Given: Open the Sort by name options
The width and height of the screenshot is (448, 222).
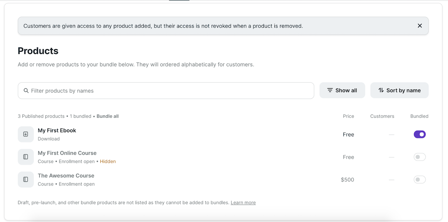Looking at the screenshot, I should pyautogui.click(x=399, y=90).
